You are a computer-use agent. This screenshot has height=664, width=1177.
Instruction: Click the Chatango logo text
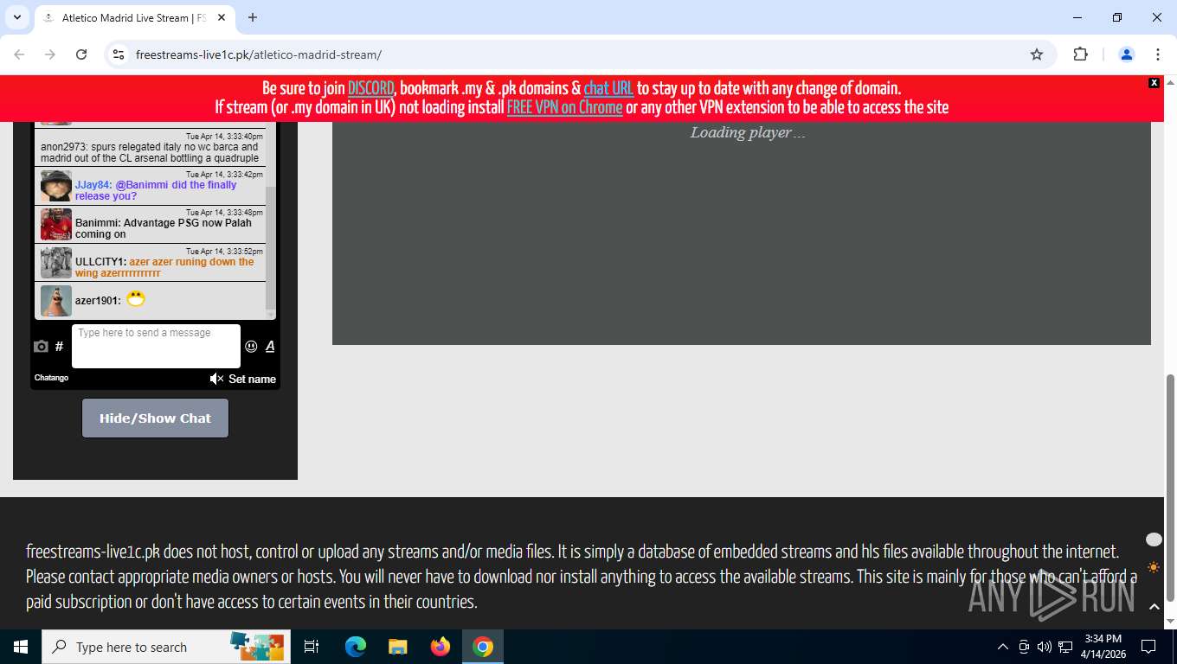51,378
